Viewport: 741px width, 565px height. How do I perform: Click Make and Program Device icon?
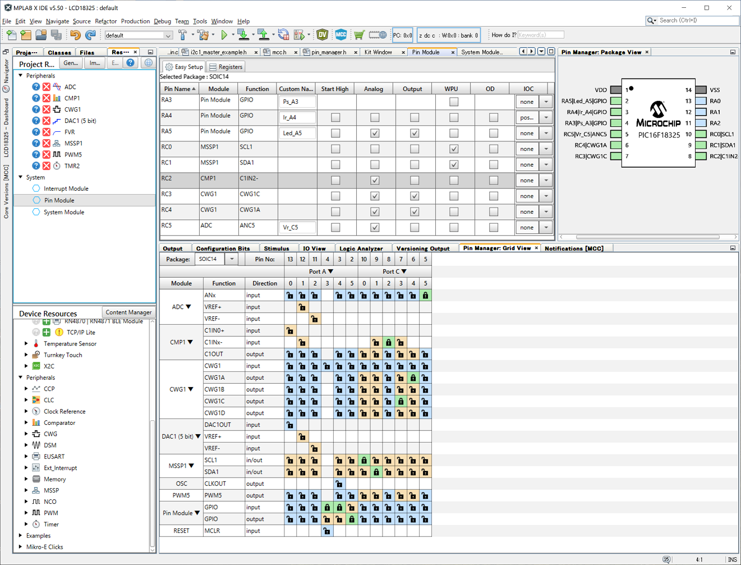point(243,35)
